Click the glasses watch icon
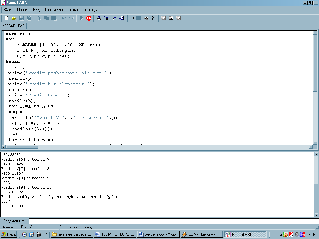319x239 pixels. 146,18
